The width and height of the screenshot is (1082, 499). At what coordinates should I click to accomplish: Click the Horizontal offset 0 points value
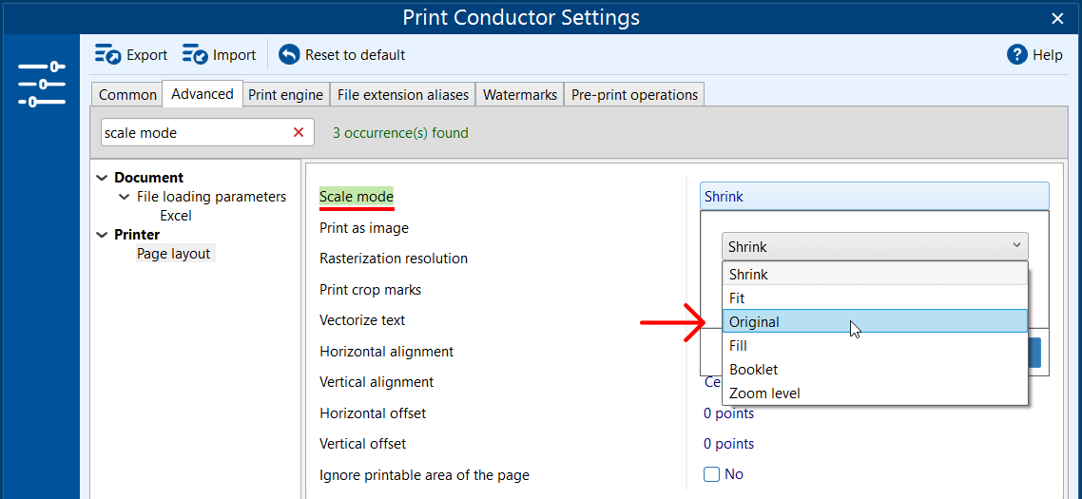728,413
